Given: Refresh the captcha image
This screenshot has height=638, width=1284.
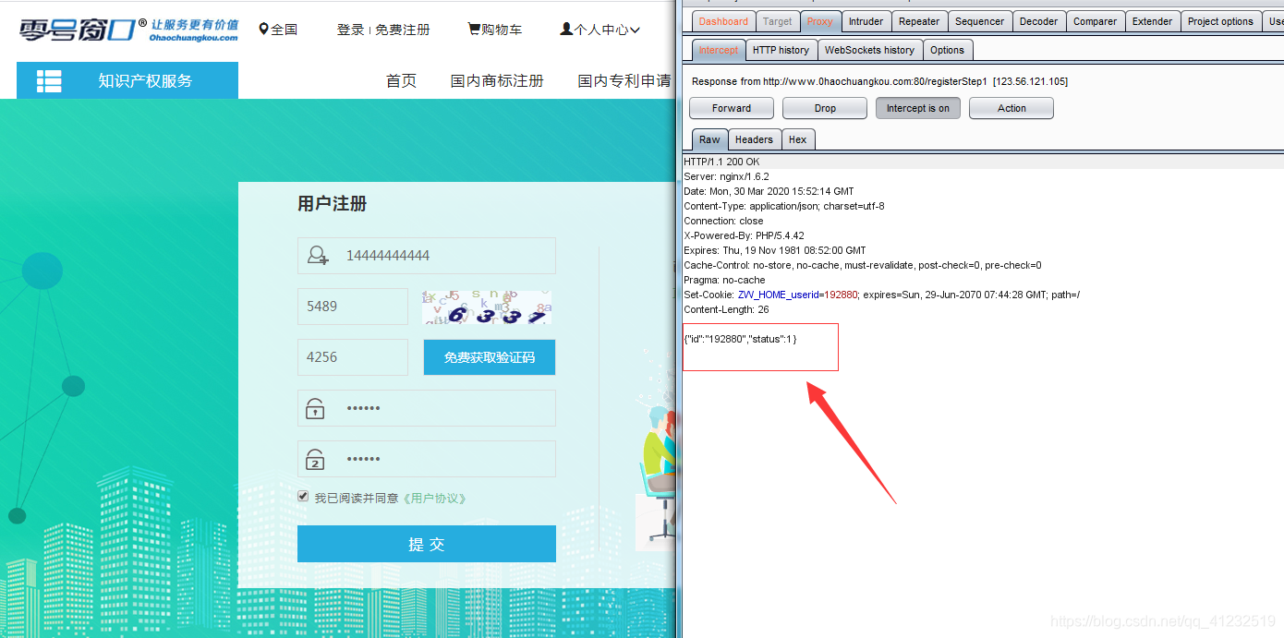Looking at the screenshot, I should tap(487, 307).
